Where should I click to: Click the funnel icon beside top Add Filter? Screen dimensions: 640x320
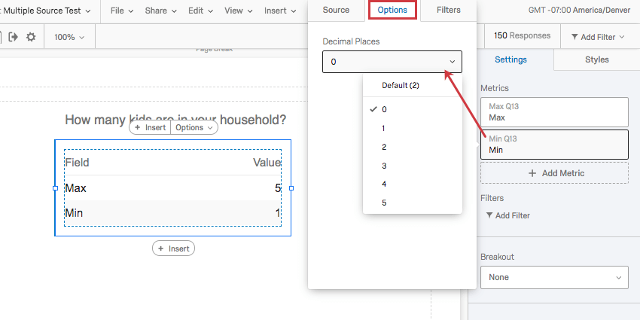(574, 37)
